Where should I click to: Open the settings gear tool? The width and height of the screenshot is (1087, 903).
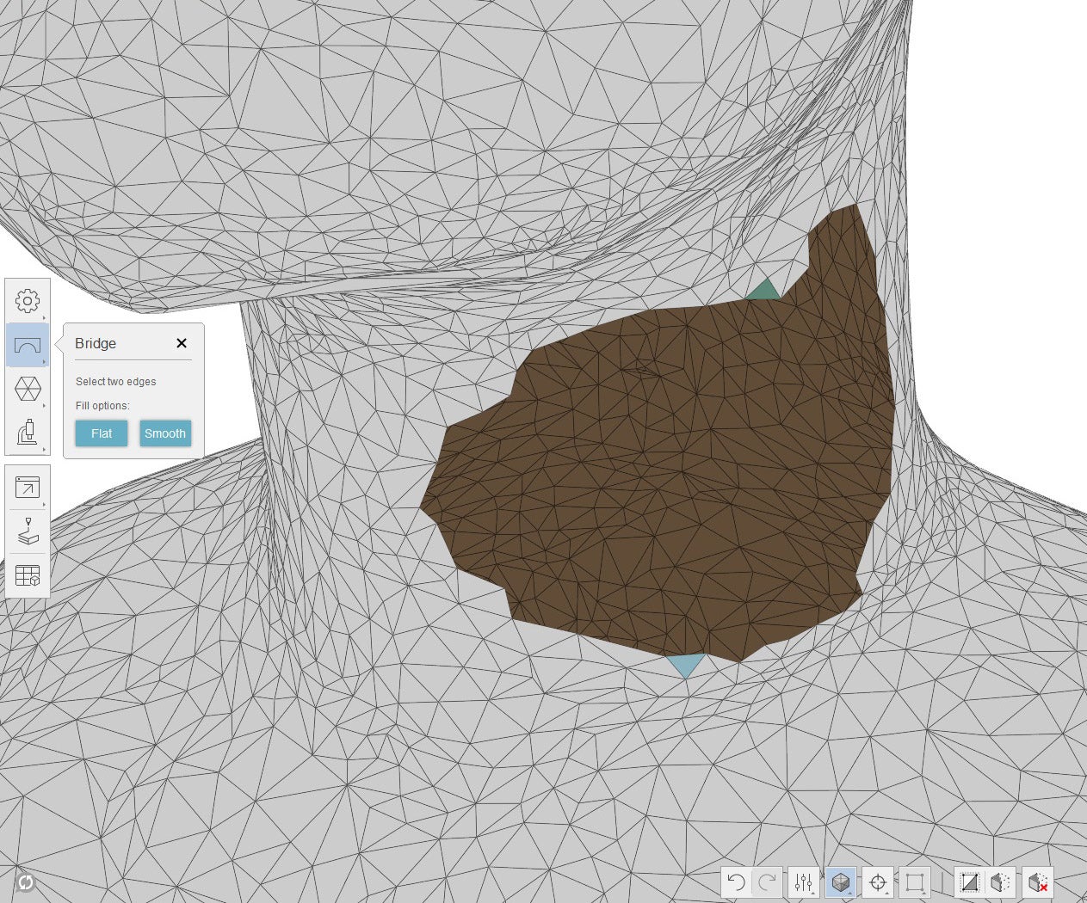coord(28,301)
